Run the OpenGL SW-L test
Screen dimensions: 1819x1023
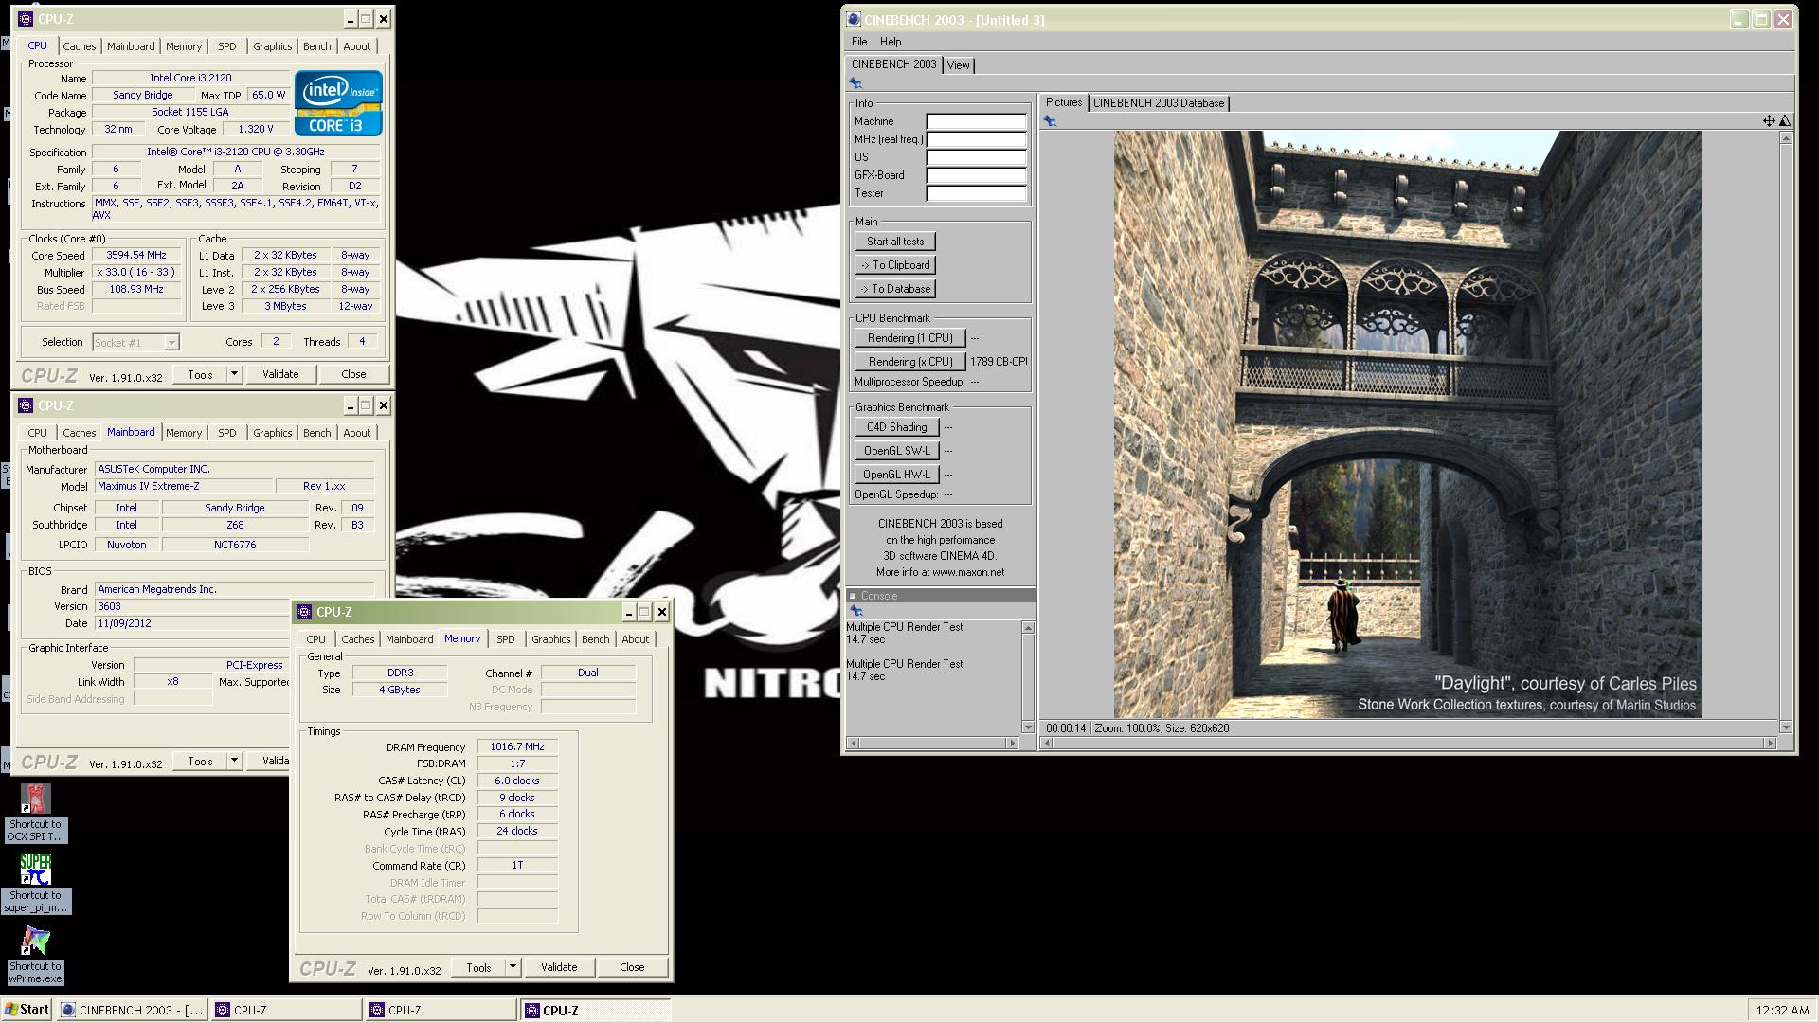coord(896,451)
